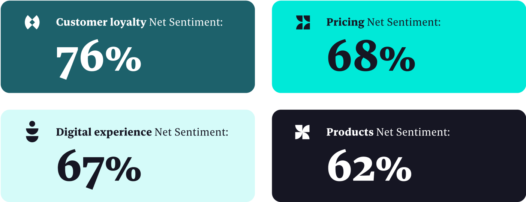The width and height of the screenshot is (526, 202).
Task: Click the Pricing card's square icon
Action: coord(303,23)
